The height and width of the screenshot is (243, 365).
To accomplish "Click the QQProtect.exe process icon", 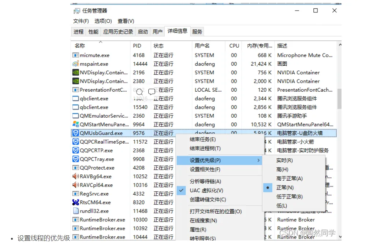I will (75, 168).
